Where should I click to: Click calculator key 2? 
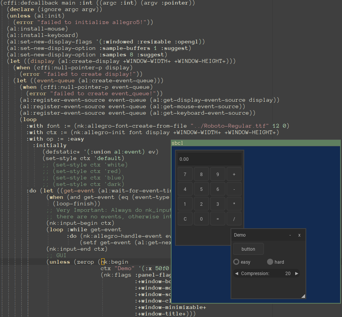pyautogui.click(x=201, y=204)
